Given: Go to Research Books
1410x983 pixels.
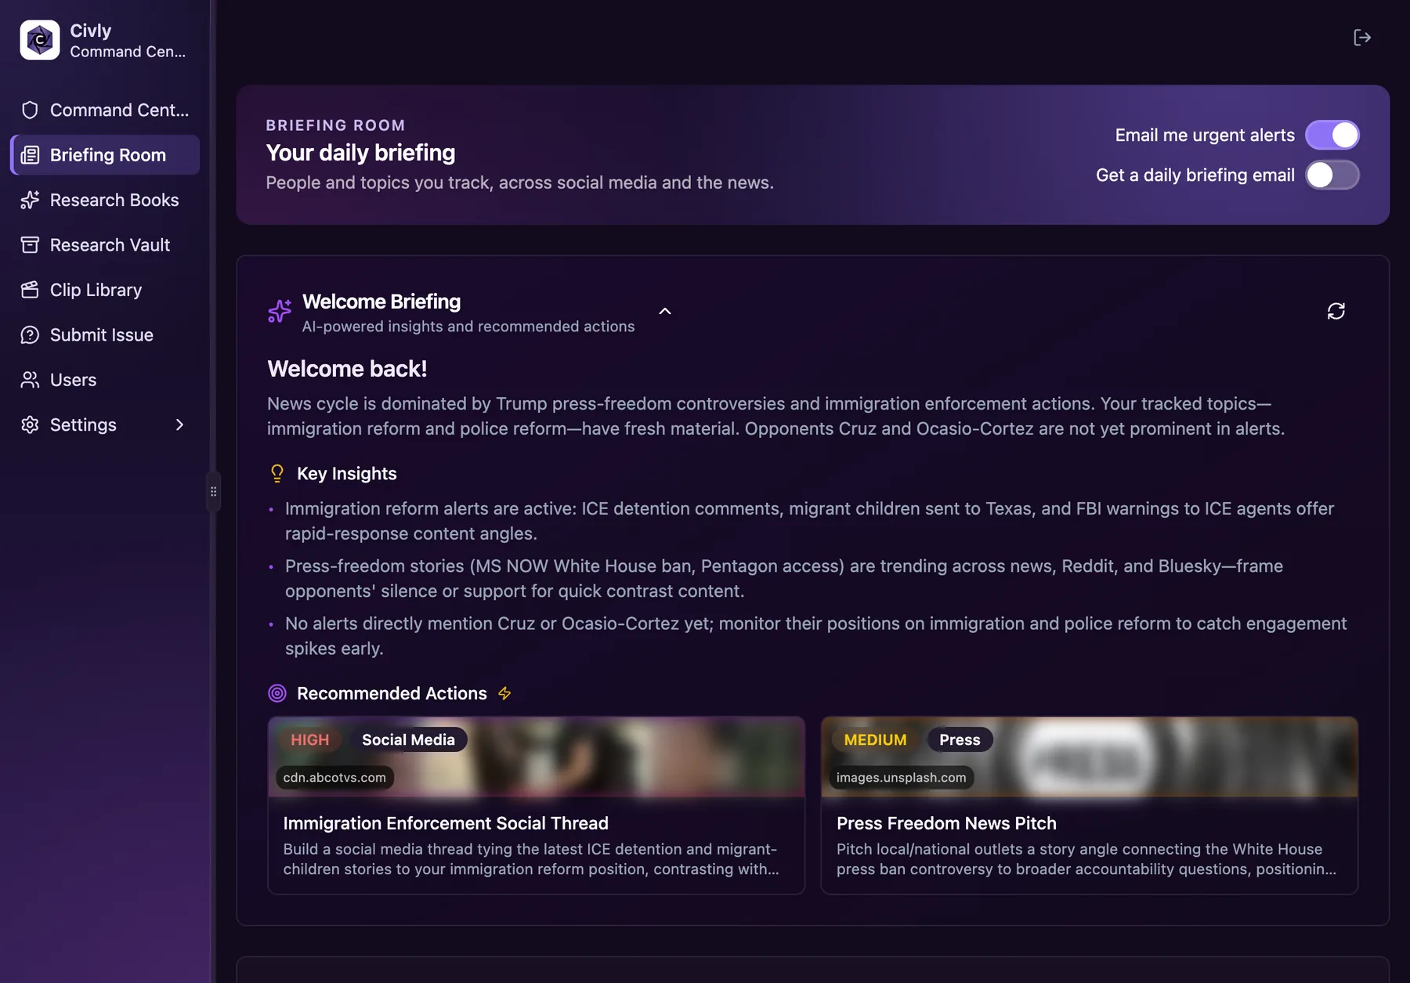Looking at the screenshot, I should point(105,200).
